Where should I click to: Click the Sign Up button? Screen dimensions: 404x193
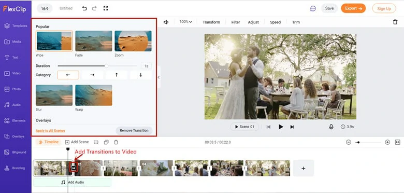tap(384, 8)
